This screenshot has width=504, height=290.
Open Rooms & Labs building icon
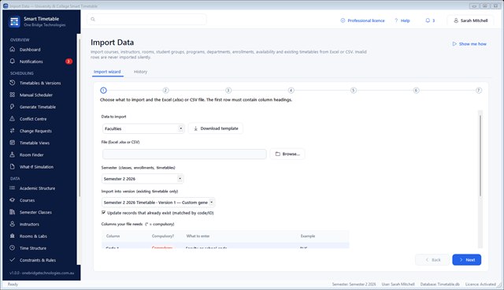point(13,236)
